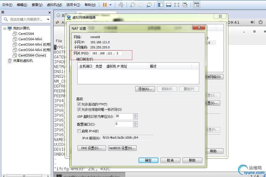Open the 帮助(H) menu
The image size is (266, 177).
point(90,5)
